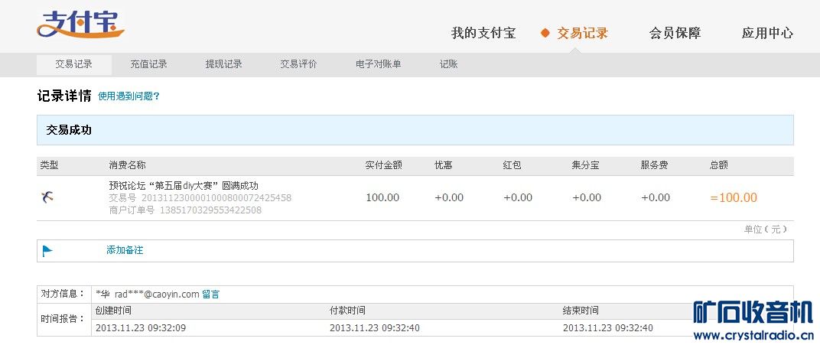Click the 使用遇到问题？ help link
The image size is (820, 345).
(x=129, y=96)
